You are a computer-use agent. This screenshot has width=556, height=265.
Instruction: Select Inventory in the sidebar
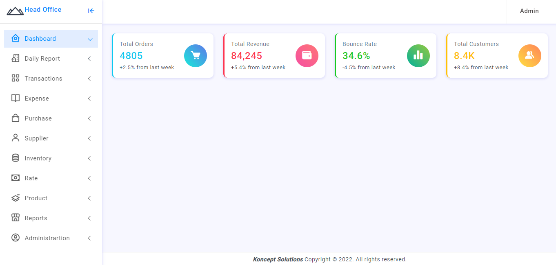[x=51, y=158]
